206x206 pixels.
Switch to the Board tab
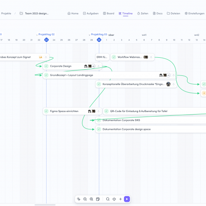[x=109, y=14]
